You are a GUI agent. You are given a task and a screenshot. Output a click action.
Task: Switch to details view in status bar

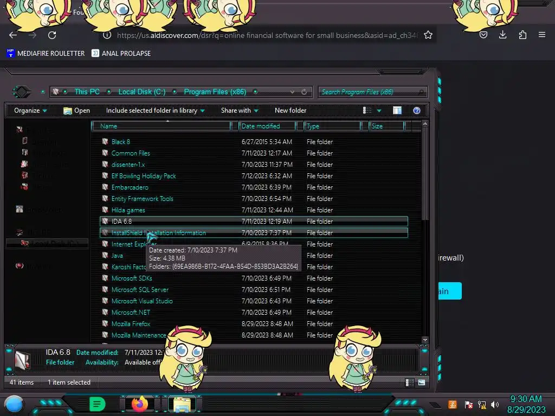pos(409,382)
